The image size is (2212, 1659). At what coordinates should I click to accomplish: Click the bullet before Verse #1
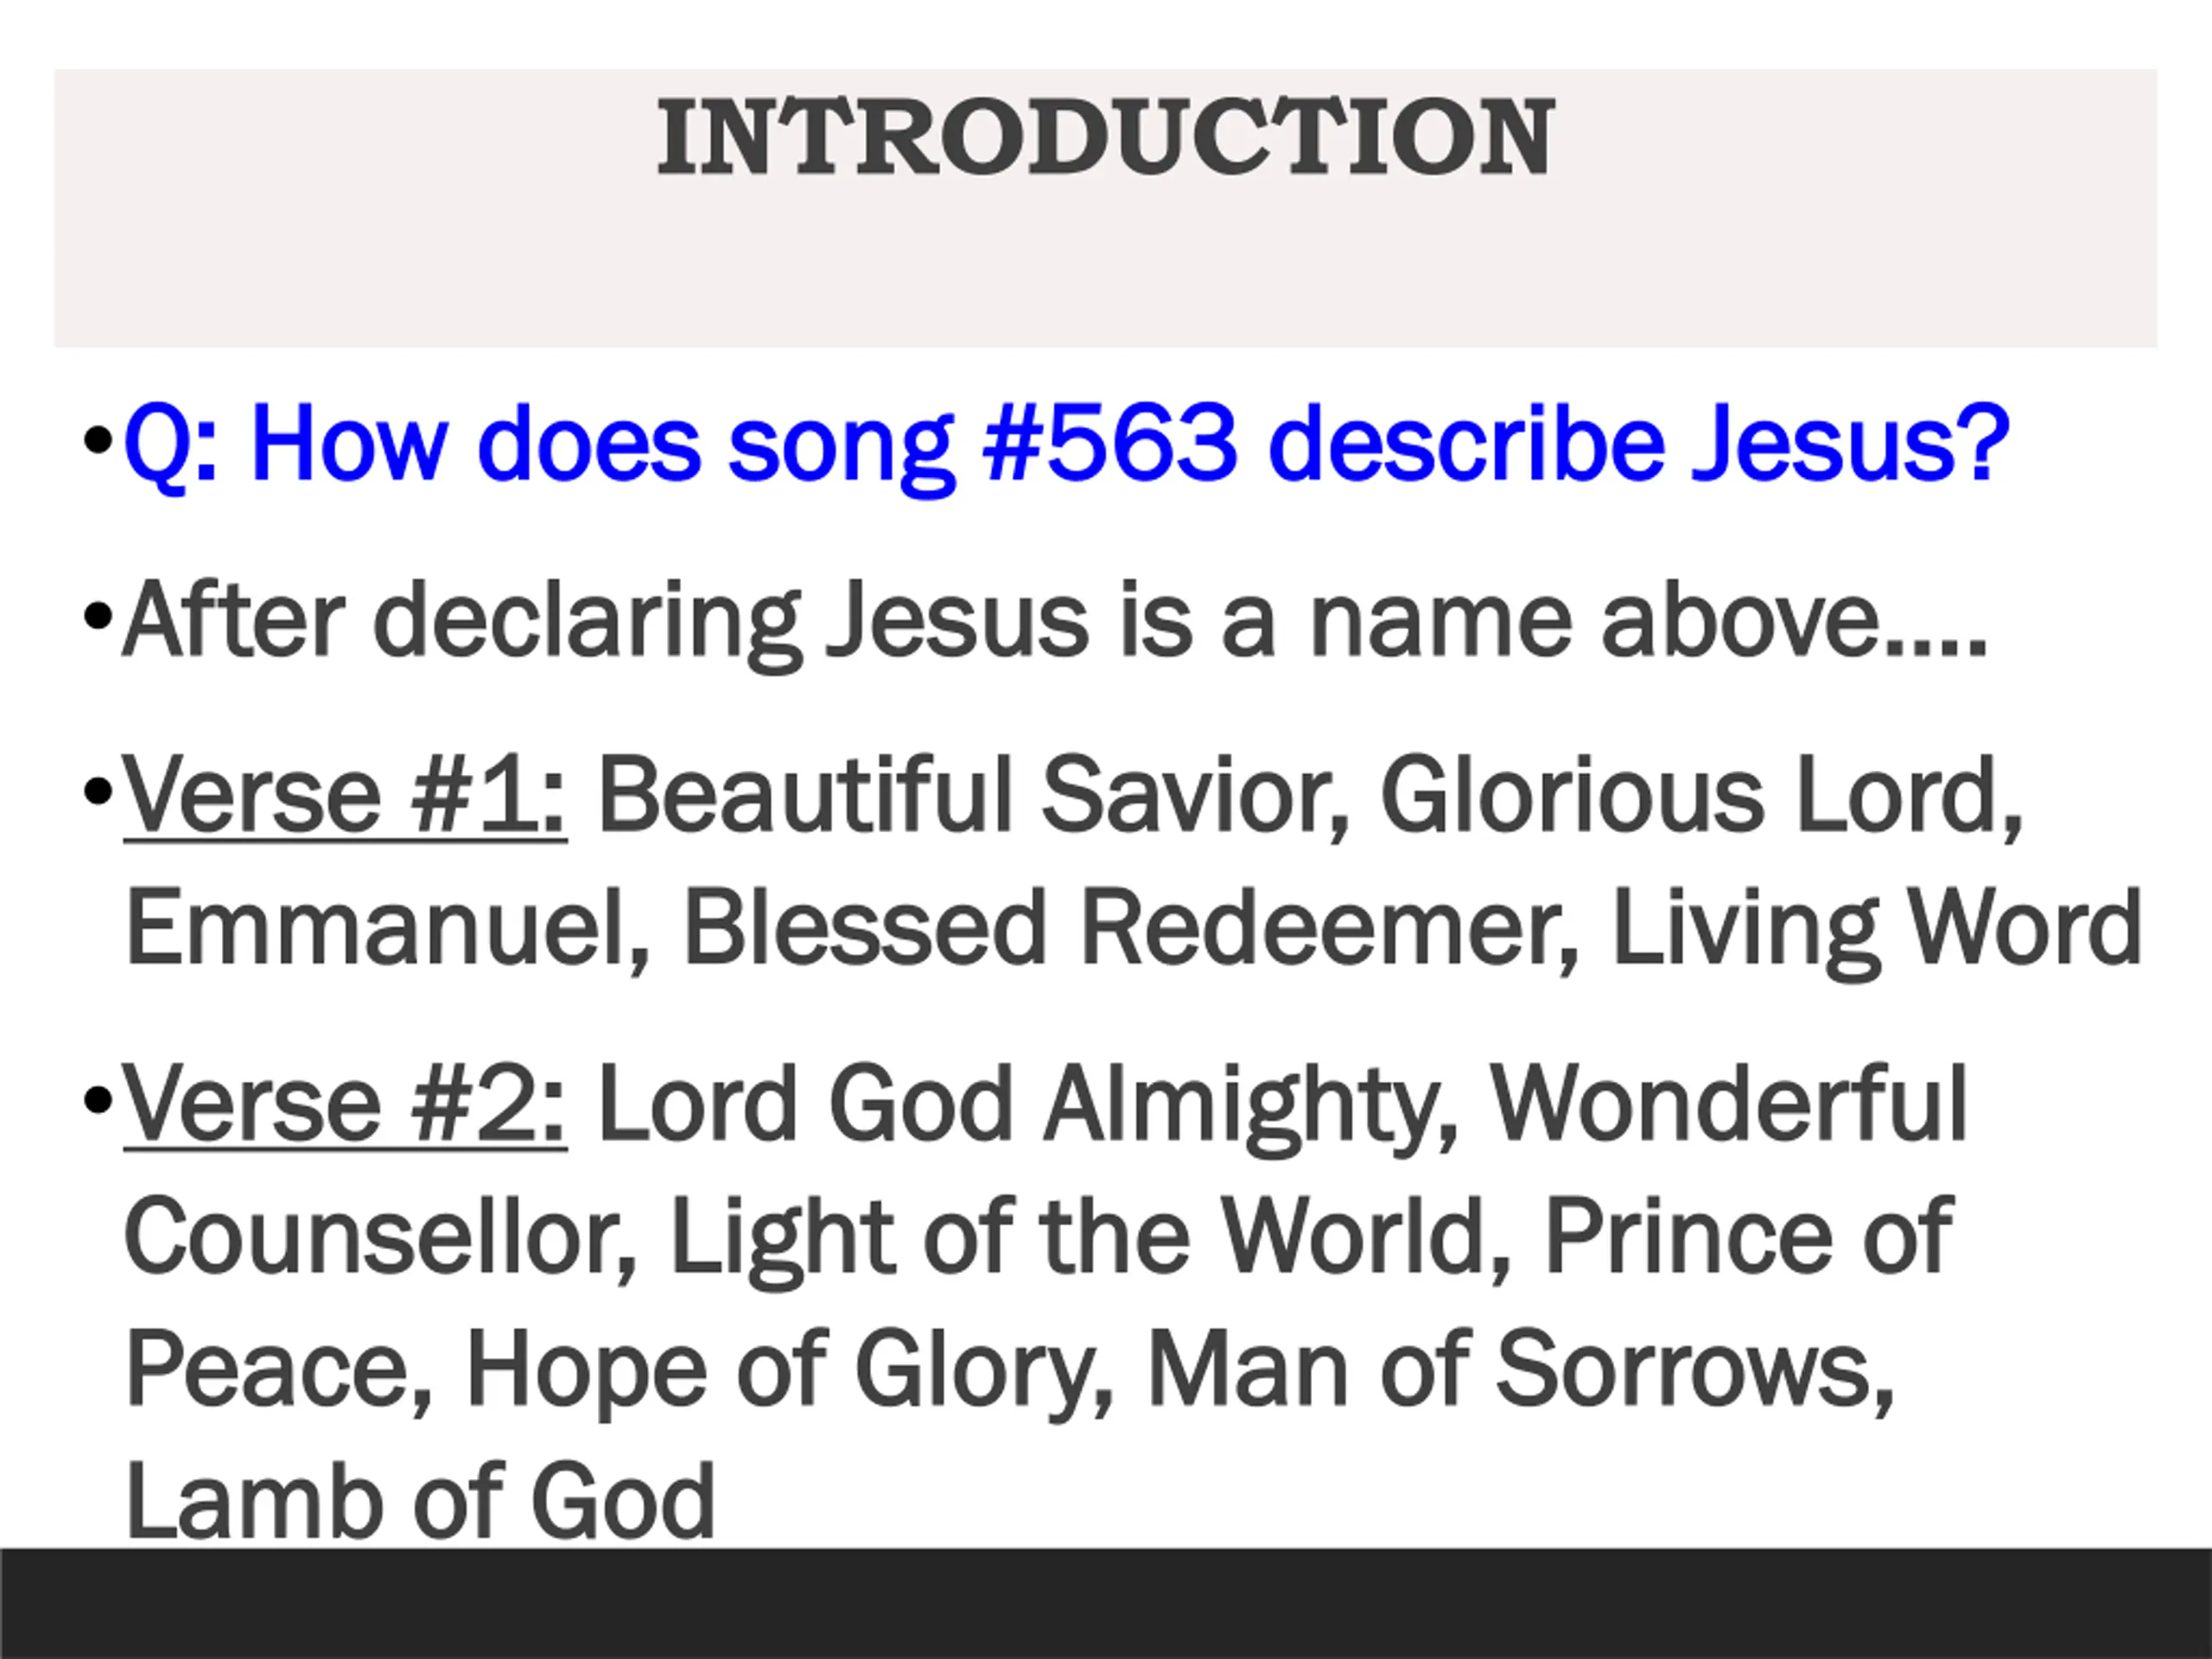pos(97,793)
